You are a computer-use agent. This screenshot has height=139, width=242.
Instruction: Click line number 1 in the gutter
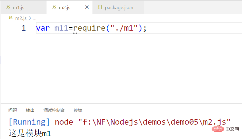pos(24,28)
